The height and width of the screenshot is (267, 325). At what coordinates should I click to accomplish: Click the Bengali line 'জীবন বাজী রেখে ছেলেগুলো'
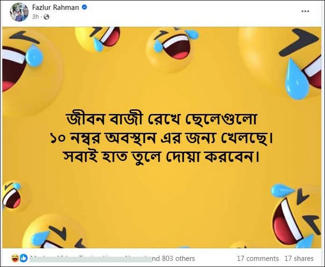[x=161, y=120]
